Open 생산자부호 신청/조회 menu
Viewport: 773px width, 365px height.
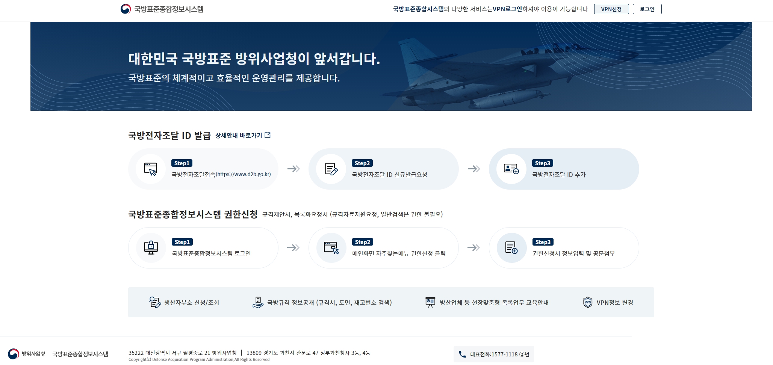(x=192, y=303)
